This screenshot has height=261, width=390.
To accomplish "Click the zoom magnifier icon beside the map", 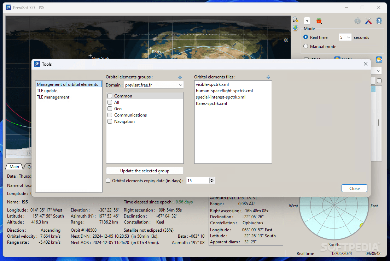I will pos(295,20).
